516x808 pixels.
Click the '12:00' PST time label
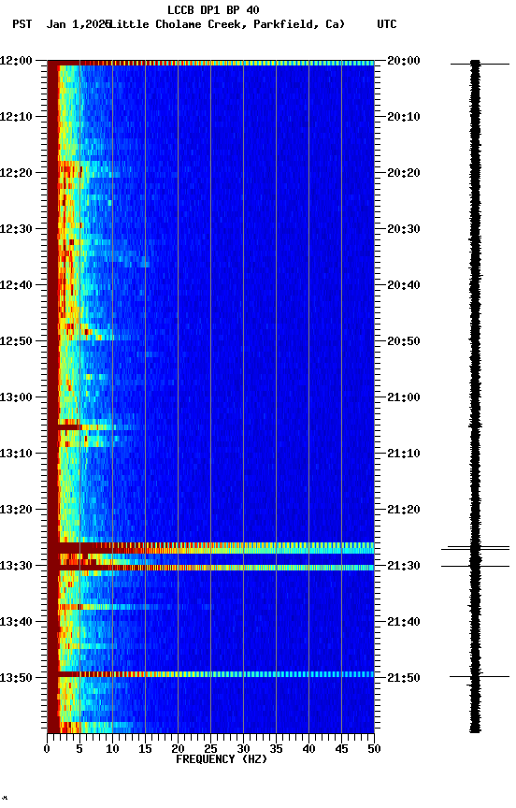pyautogui.click(x=16, y=61)
